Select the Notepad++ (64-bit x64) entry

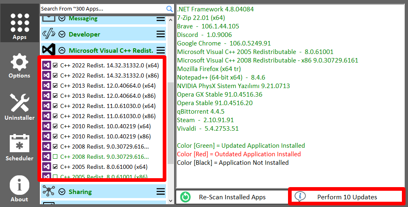pyautogui.click(x=221, y=78)
